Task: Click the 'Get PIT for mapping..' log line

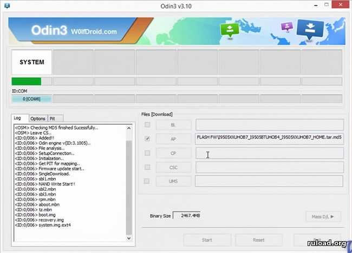Action: point(47,164)
